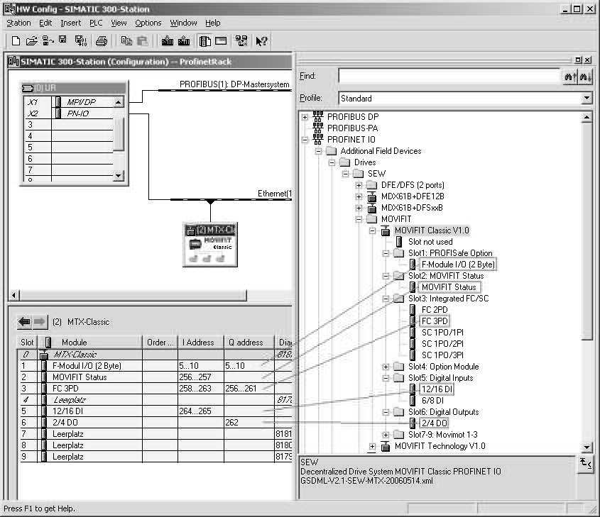Image resolution: width=600 pixels, height=517 pixels.
Task: Select slot 5 12/16 DI table row
Action: point(155,411)
